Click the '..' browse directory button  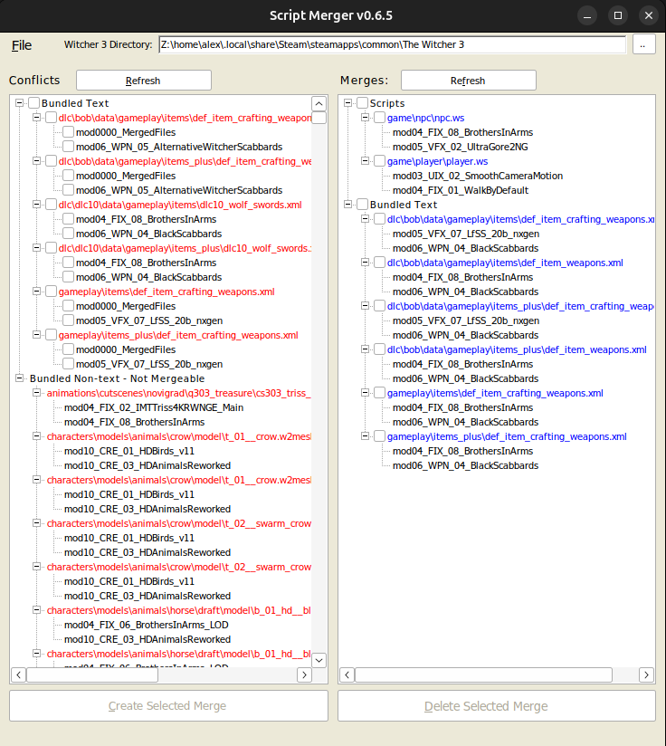tap(643, 44)
